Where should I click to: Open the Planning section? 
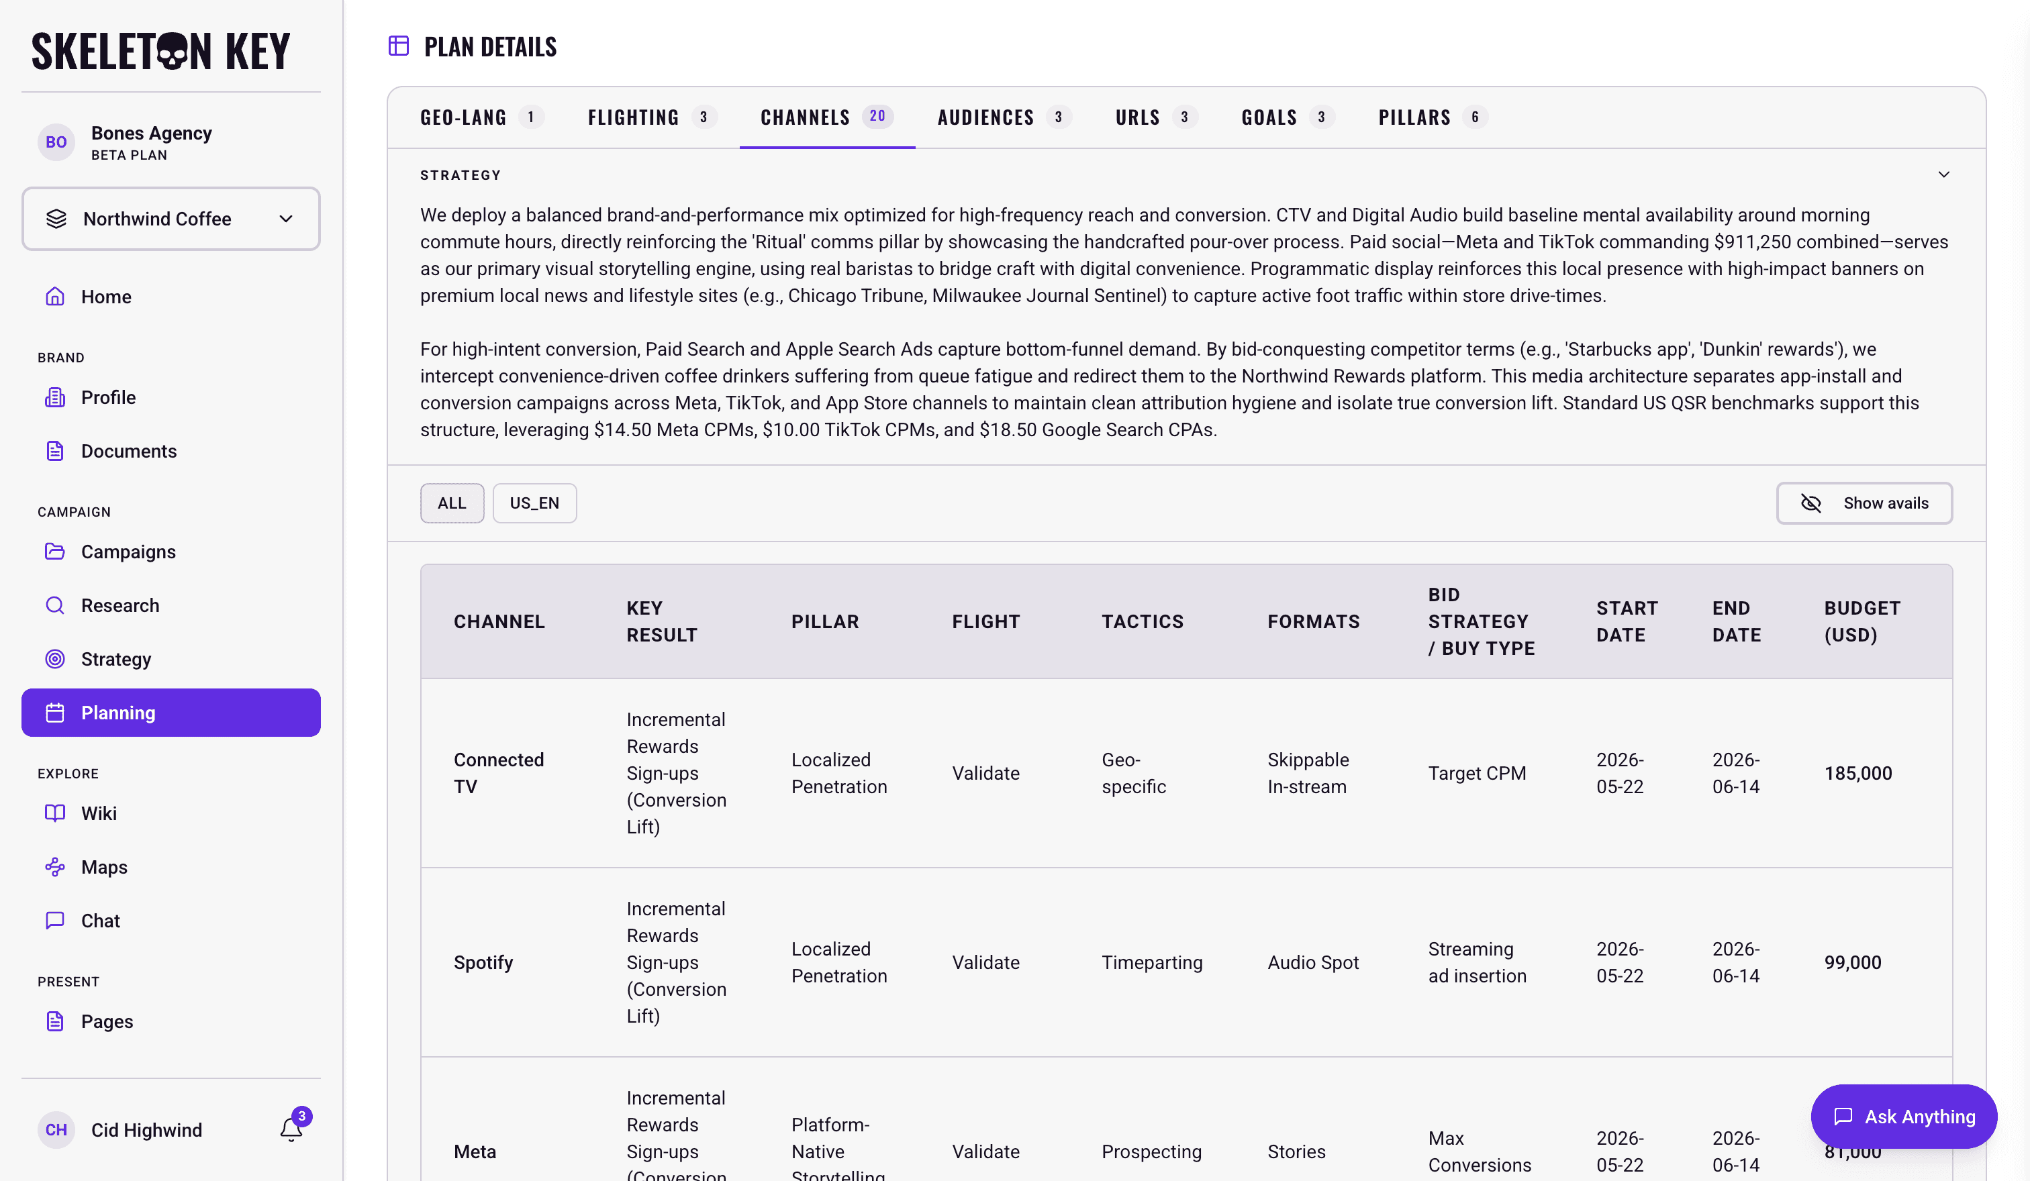pyautogui.click(x=171, y=713)
